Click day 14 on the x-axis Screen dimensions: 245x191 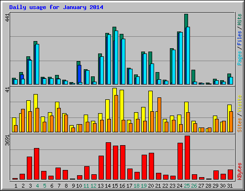click(x=108, y=186)
